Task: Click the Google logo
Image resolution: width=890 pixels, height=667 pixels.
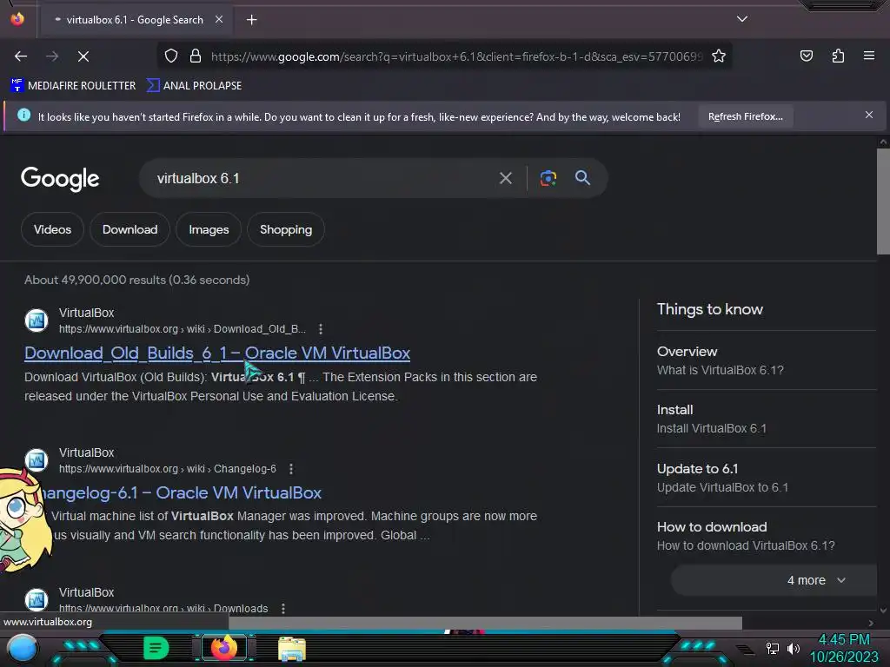Action: [60, 179]
